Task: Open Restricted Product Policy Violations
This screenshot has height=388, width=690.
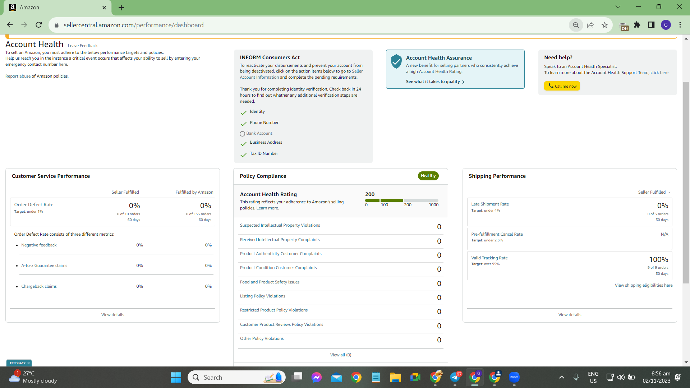Action: (274, 310)
